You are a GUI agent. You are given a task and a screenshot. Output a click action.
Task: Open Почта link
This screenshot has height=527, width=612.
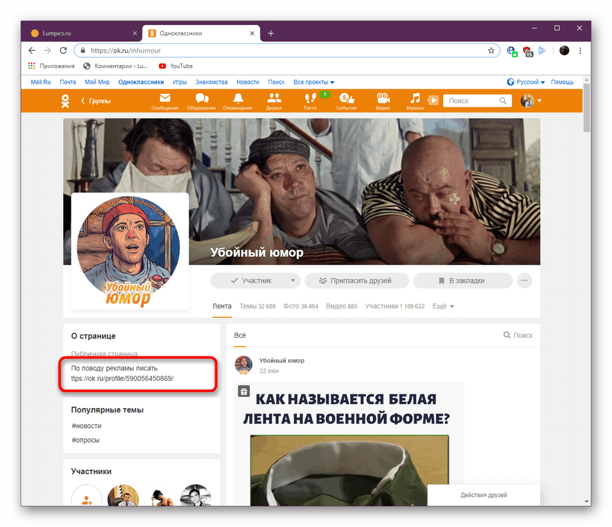tap(68, 82)
